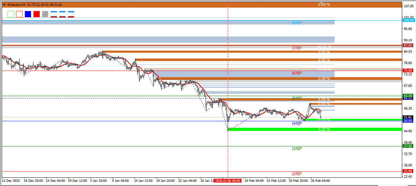Click the solid red square button
Image resolution: width=416 pixels, height=186 pixels.
(37, 14)
